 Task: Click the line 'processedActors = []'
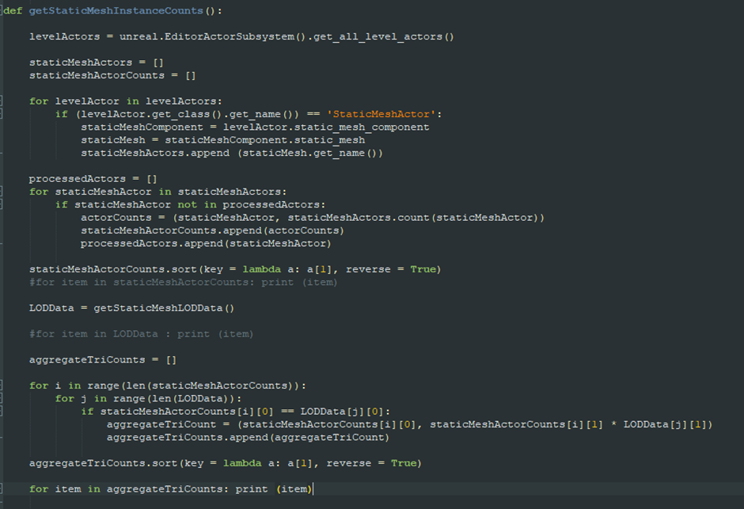[93, 178]
